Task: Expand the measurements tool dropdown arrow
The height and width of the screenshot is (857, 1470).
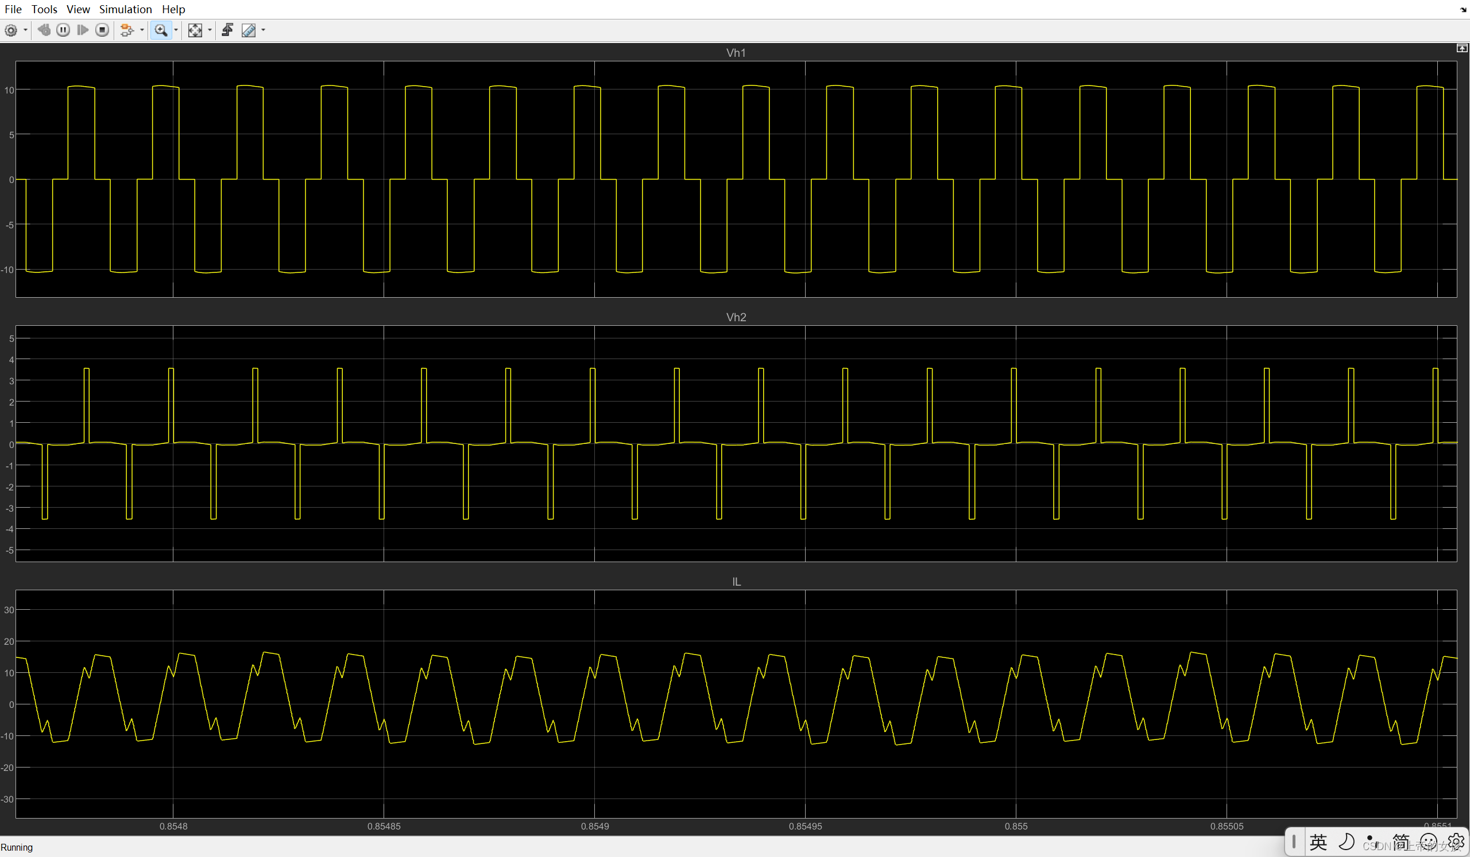Action: 262,30
